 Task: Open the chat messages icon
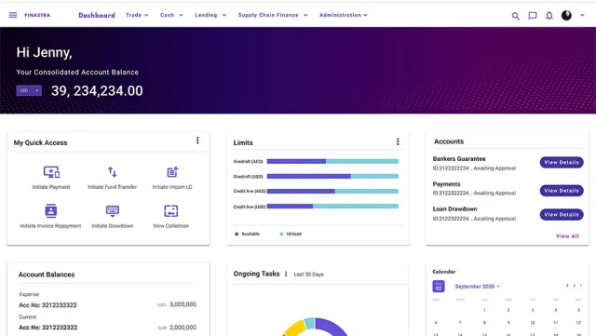[533, 16]
